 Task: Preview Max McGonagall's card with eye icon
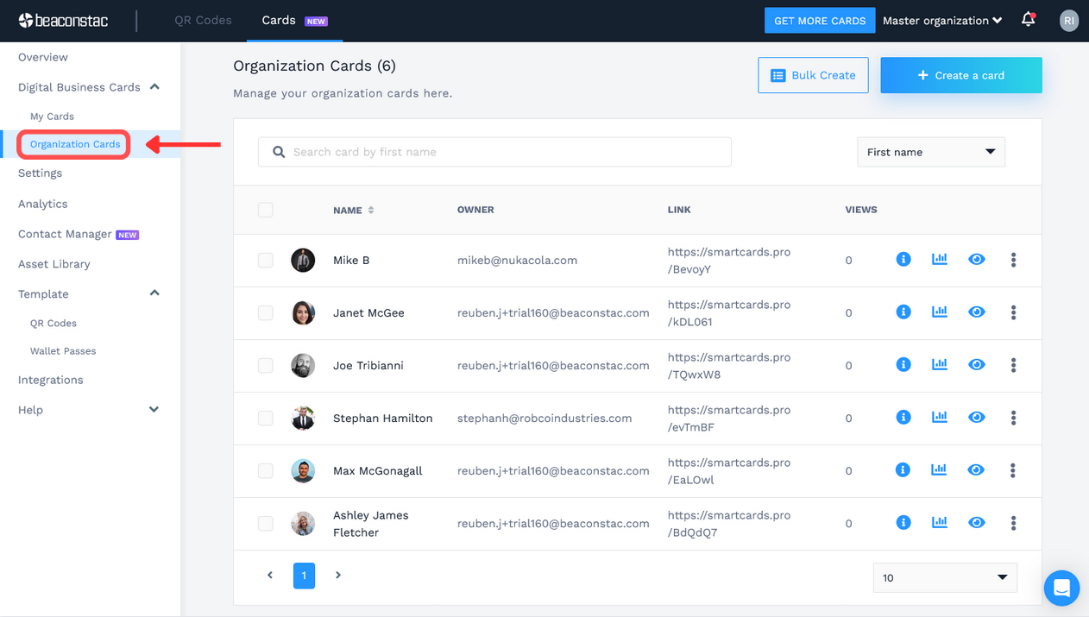pyautogui.click(x=977, y=470)
